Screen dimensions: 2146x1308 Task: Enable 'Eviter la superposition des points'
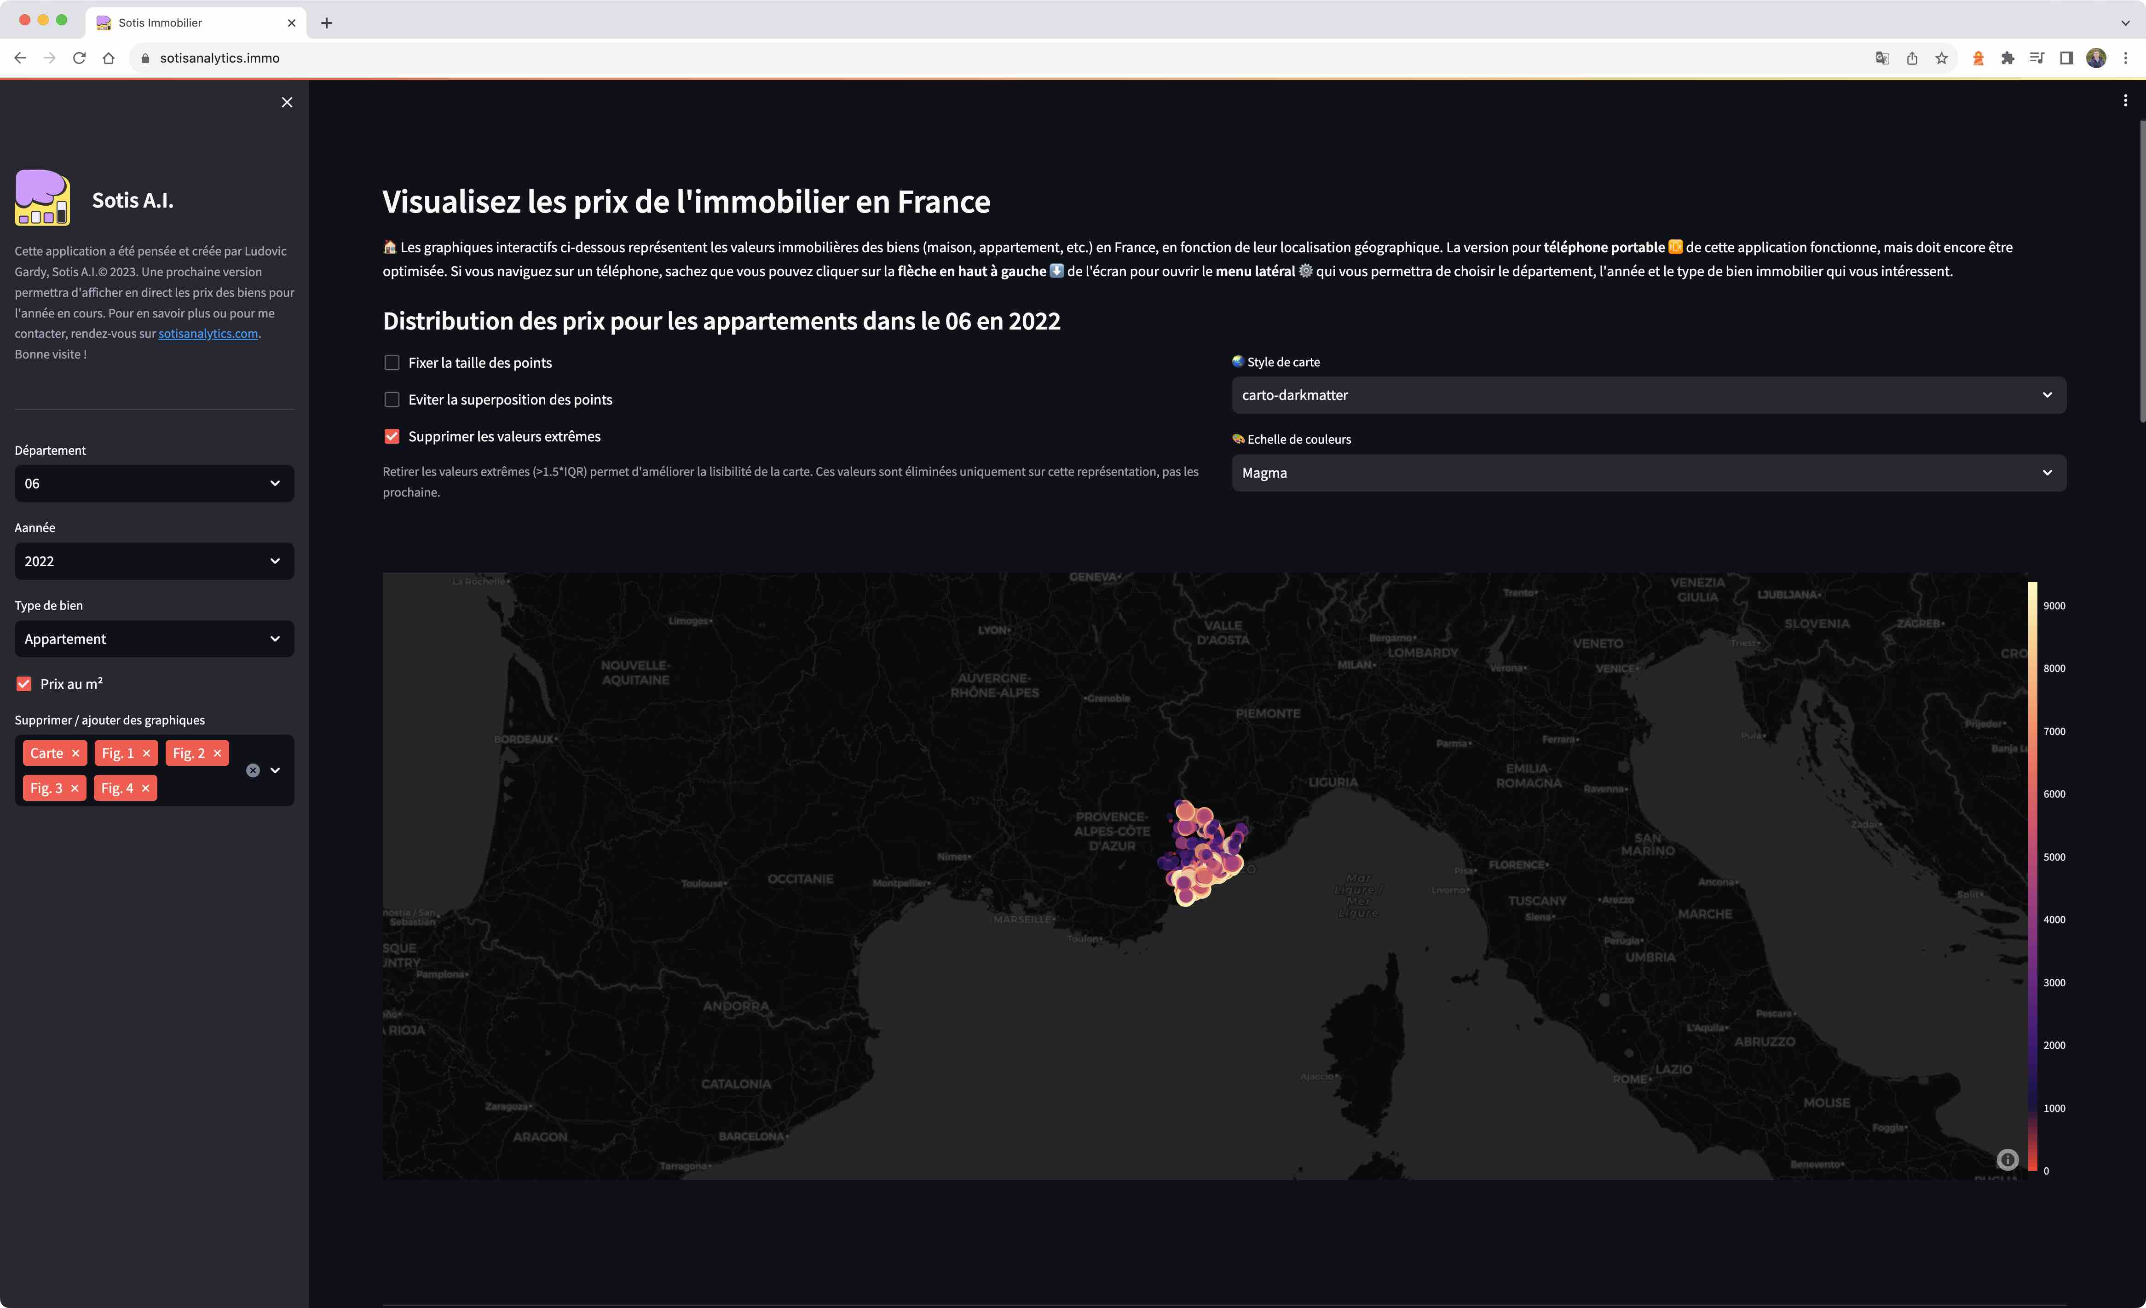tap(392, 399)
